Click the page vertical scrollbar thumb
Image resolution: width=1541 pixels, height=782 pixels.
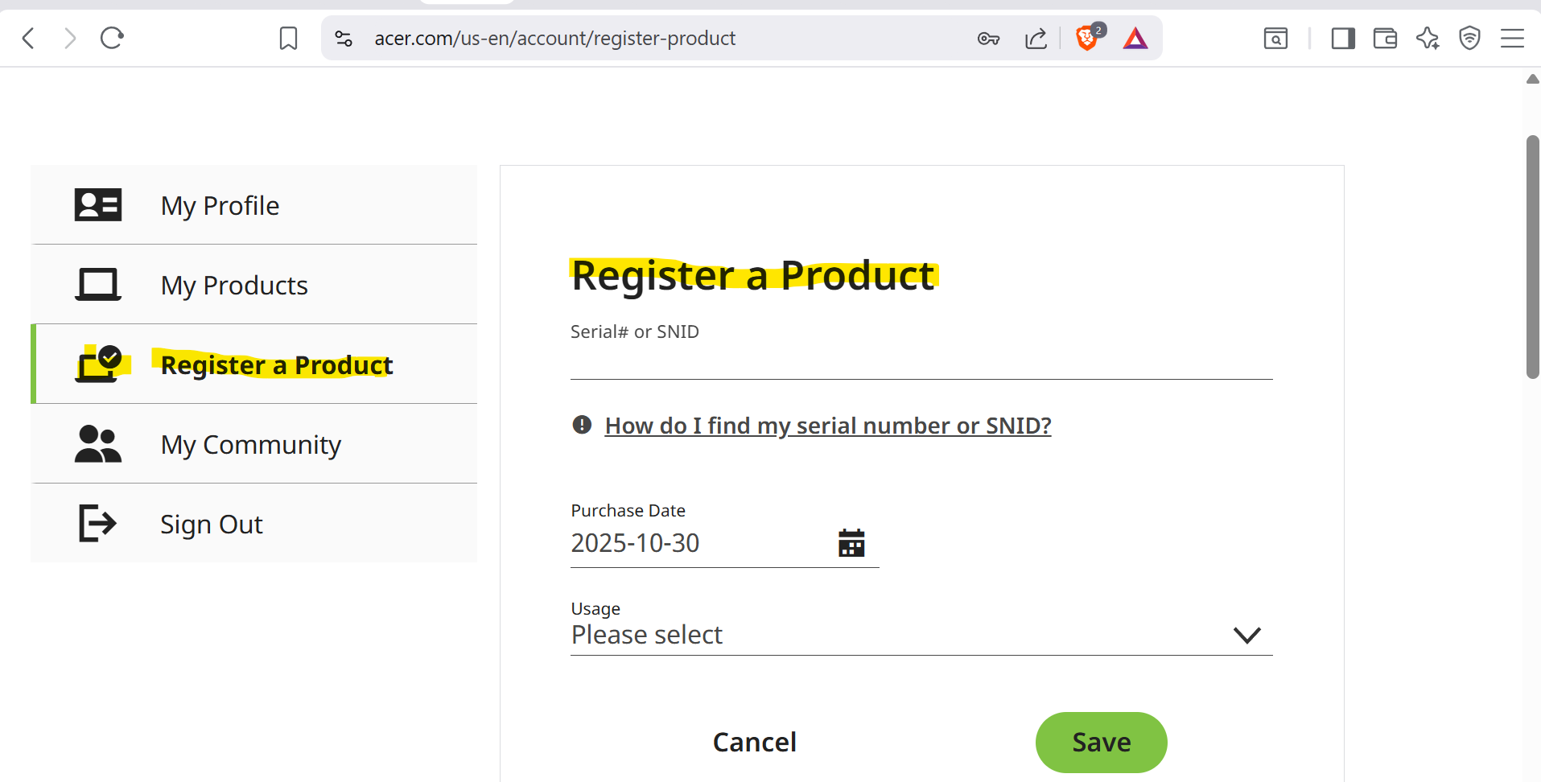click(x=1533, y=257)
